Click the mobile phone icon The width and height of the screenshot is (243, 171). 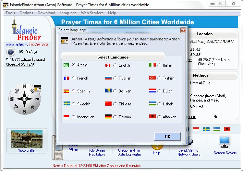(x=58, y=147)
